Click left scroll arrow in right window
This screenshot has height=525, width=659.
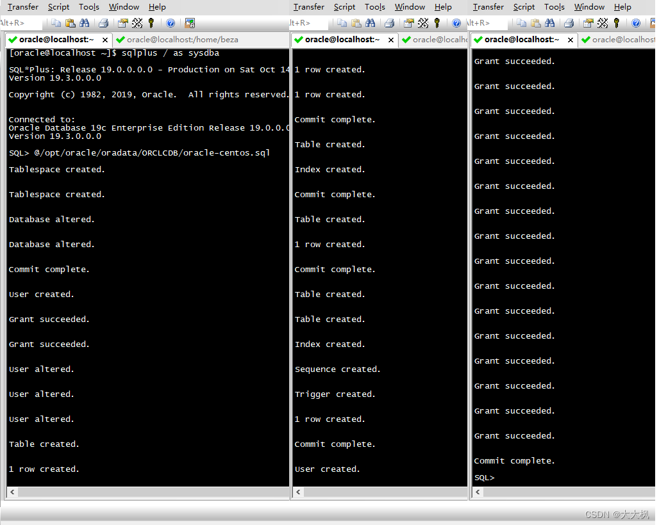pyautogui.click(x=478, y=492)
